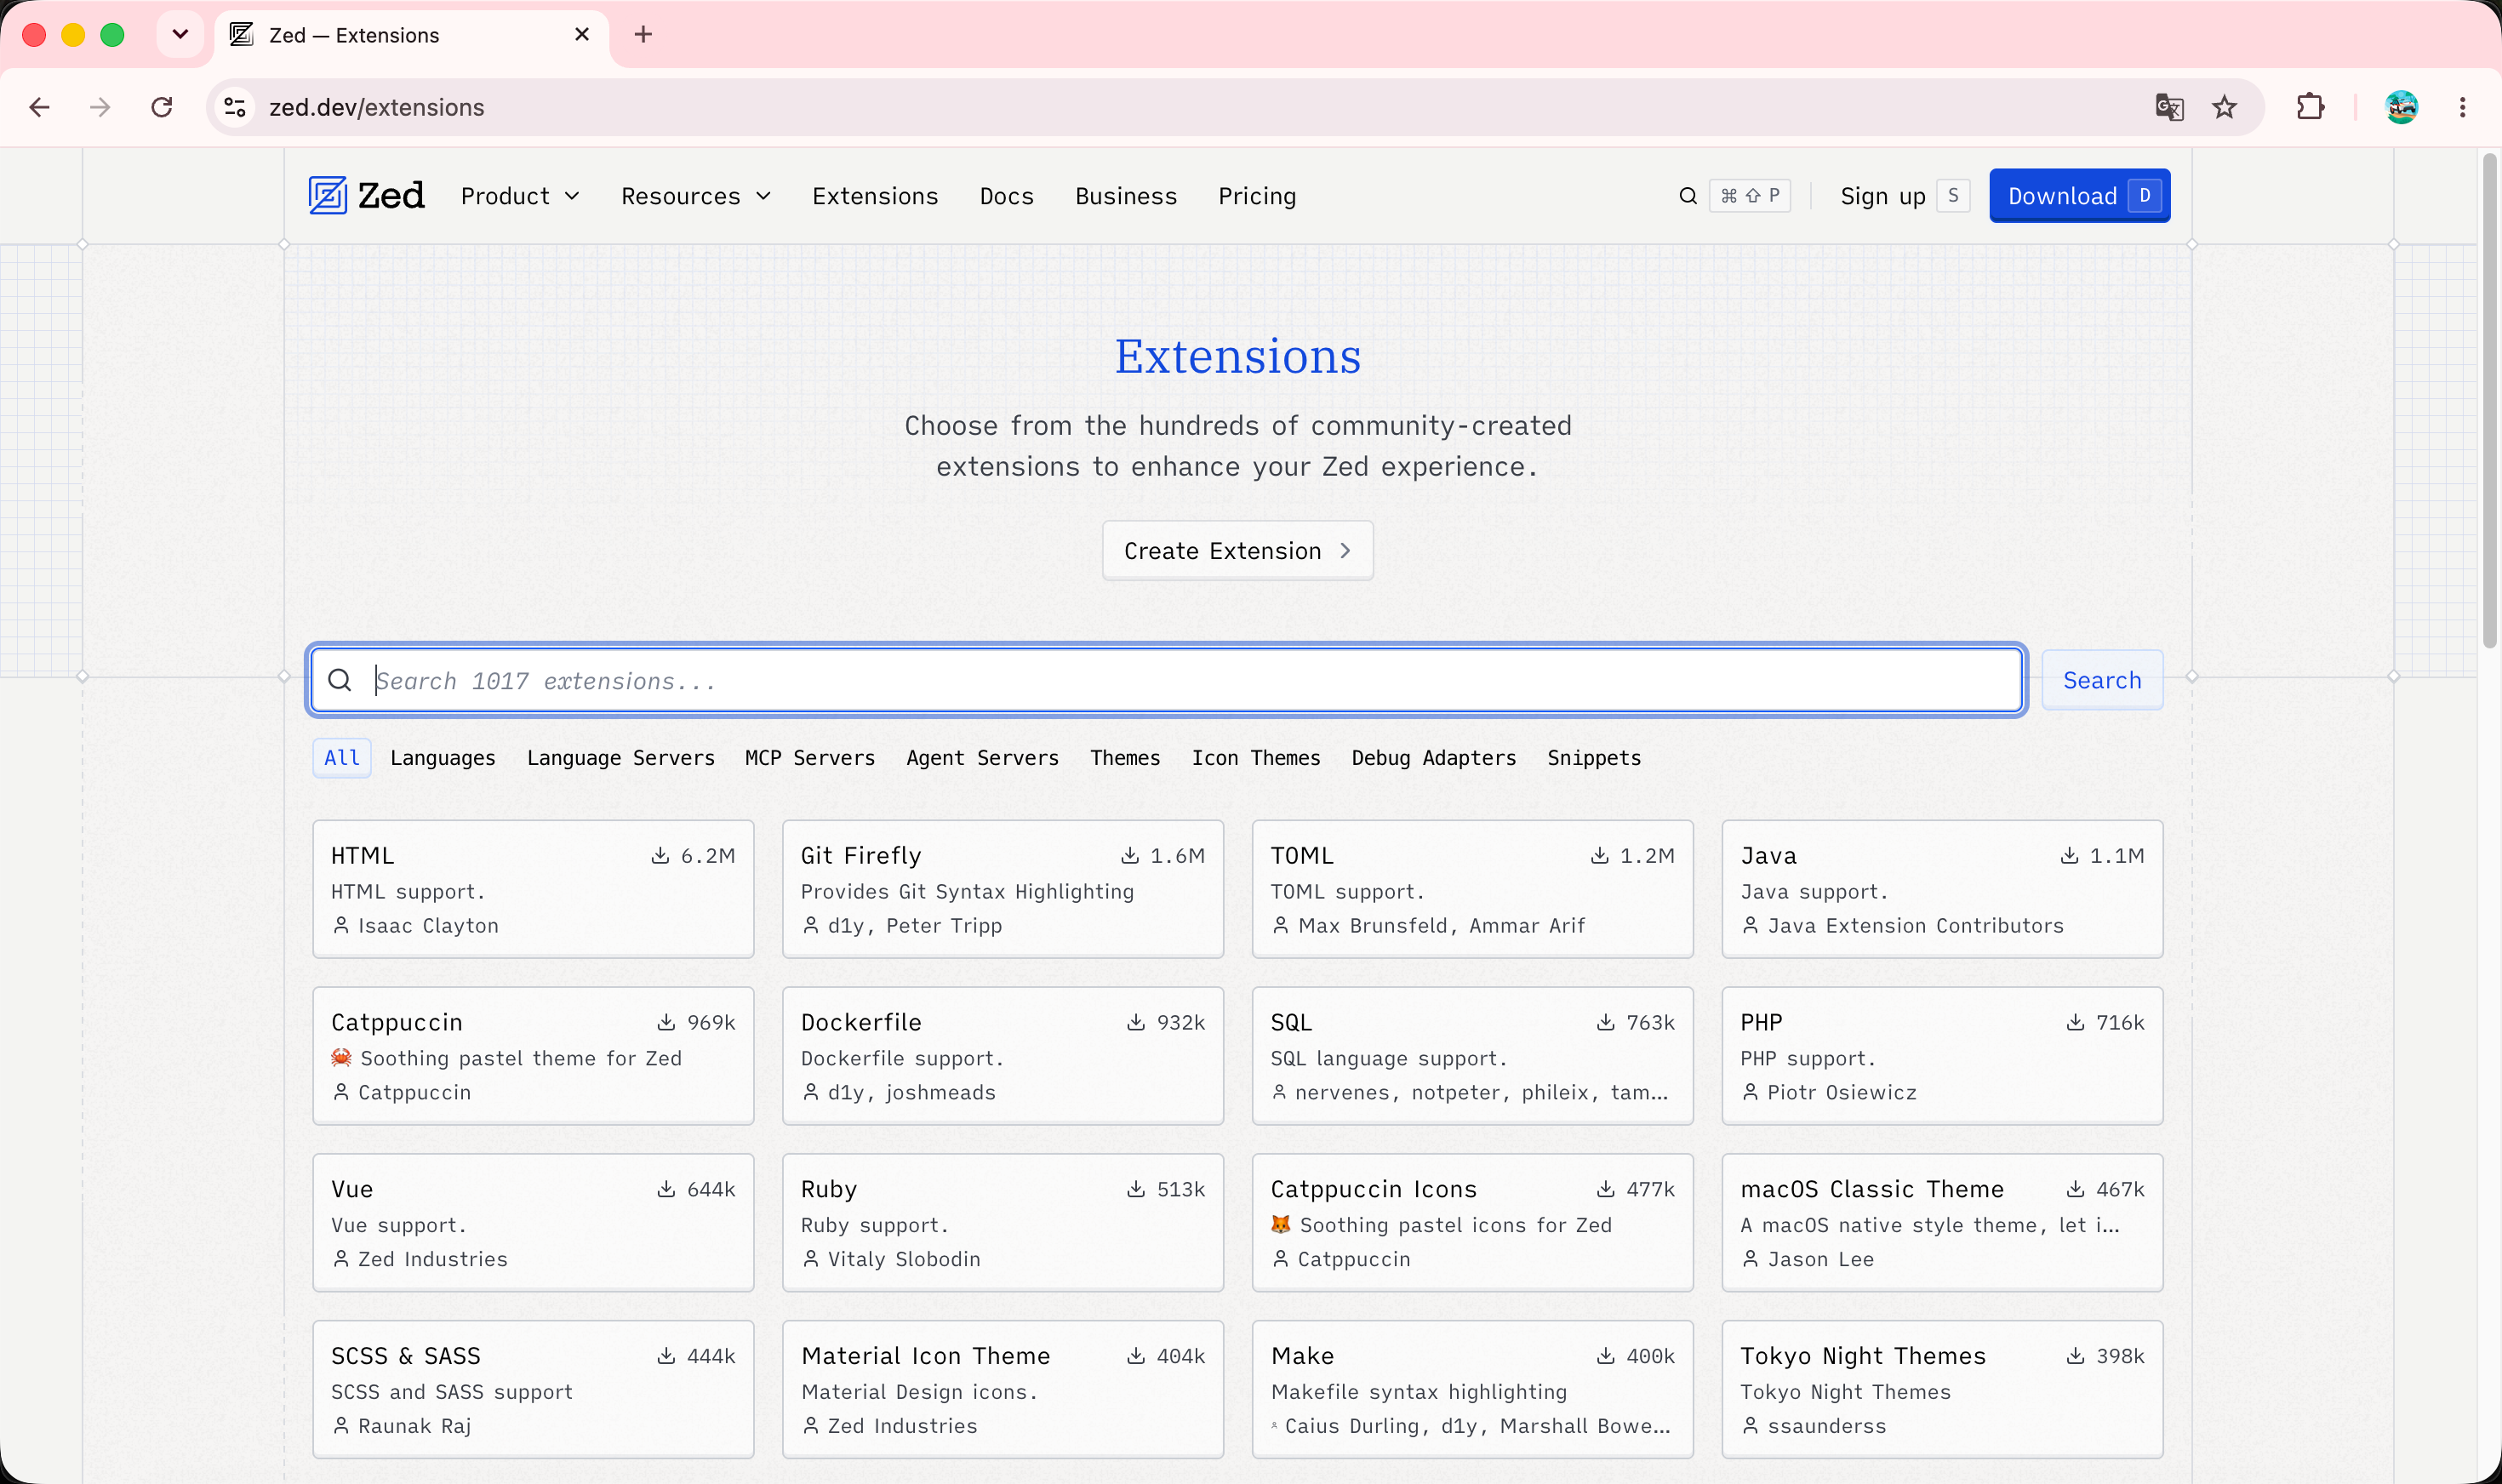The width and height of the screenshot is (2502, 1484).
Task: Go forward with the browser arrow
Action: 100,107
